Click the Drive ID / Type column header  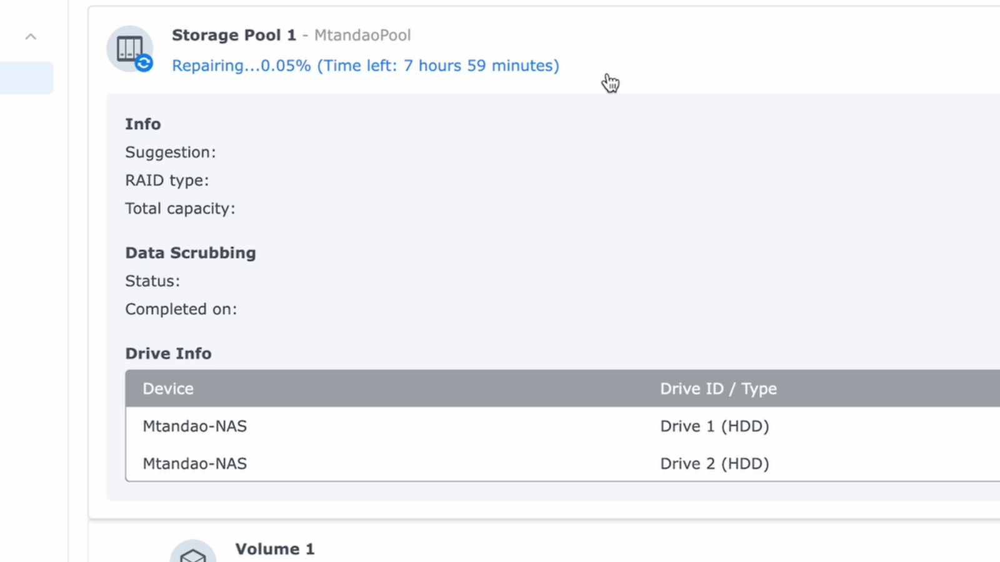(x=718, y=388)
